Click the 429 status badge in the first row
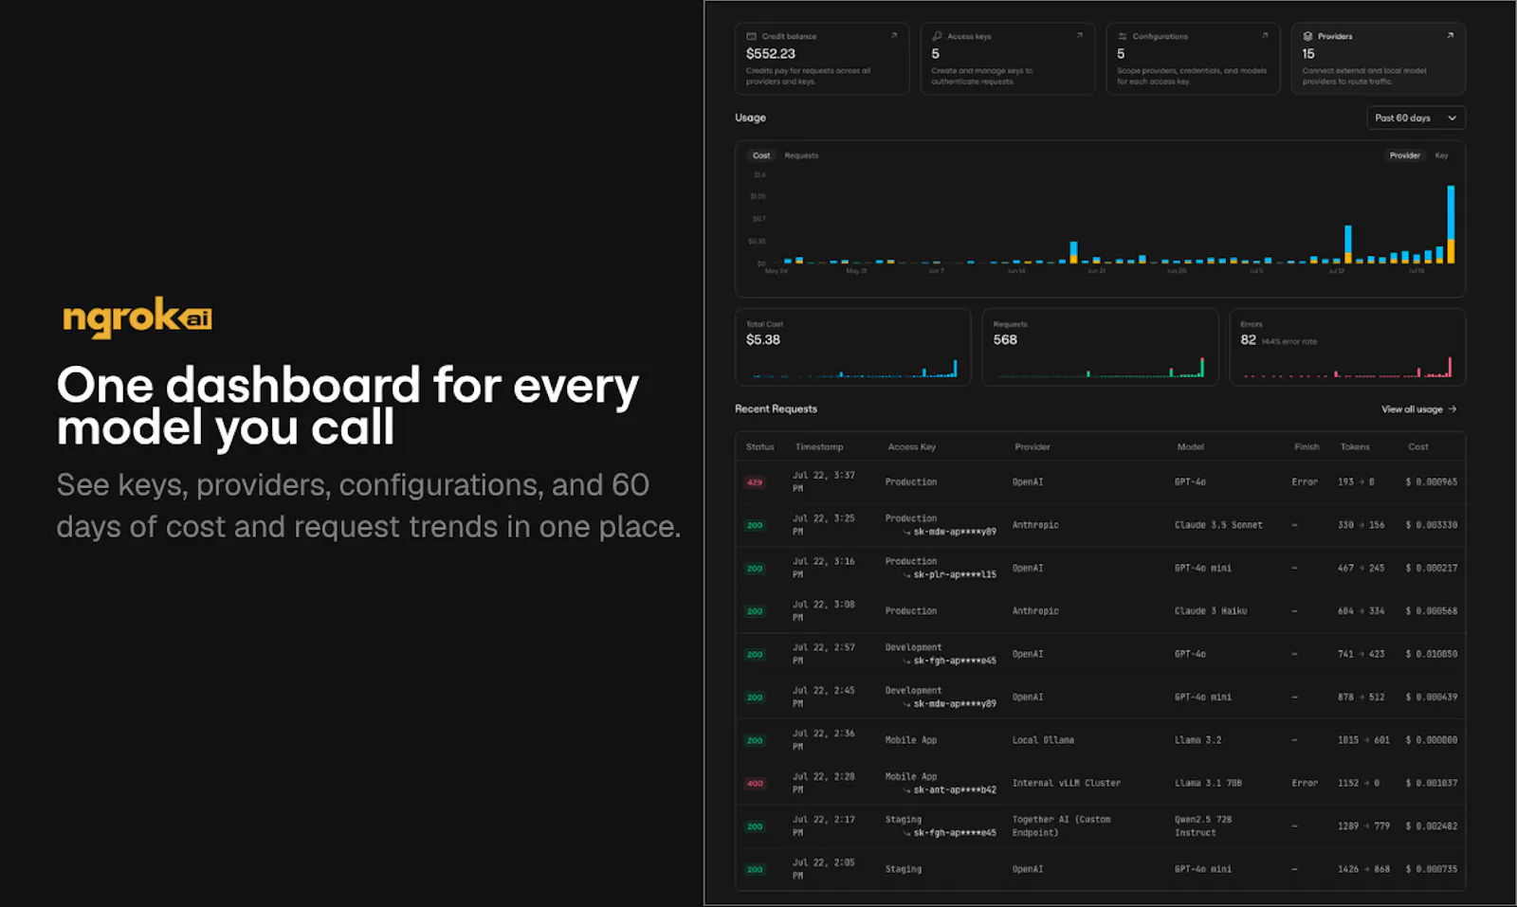 point(755,482)
